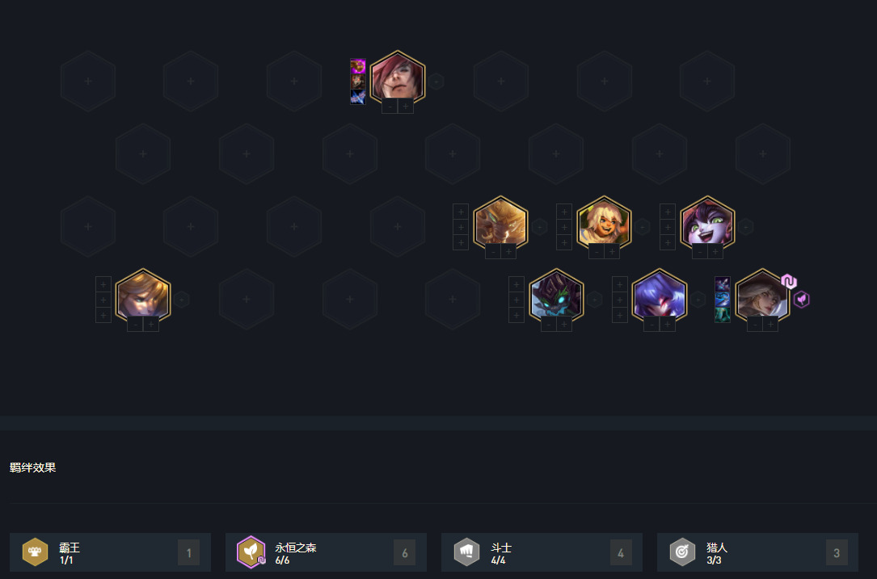Click the golden wolf champion portrait
Image resolution: width=877 pixels, height=579 pixels.
[500, 224]
